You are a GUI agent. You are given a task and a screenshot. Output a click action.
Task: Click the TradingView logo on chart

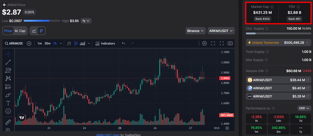pos(22,118)
